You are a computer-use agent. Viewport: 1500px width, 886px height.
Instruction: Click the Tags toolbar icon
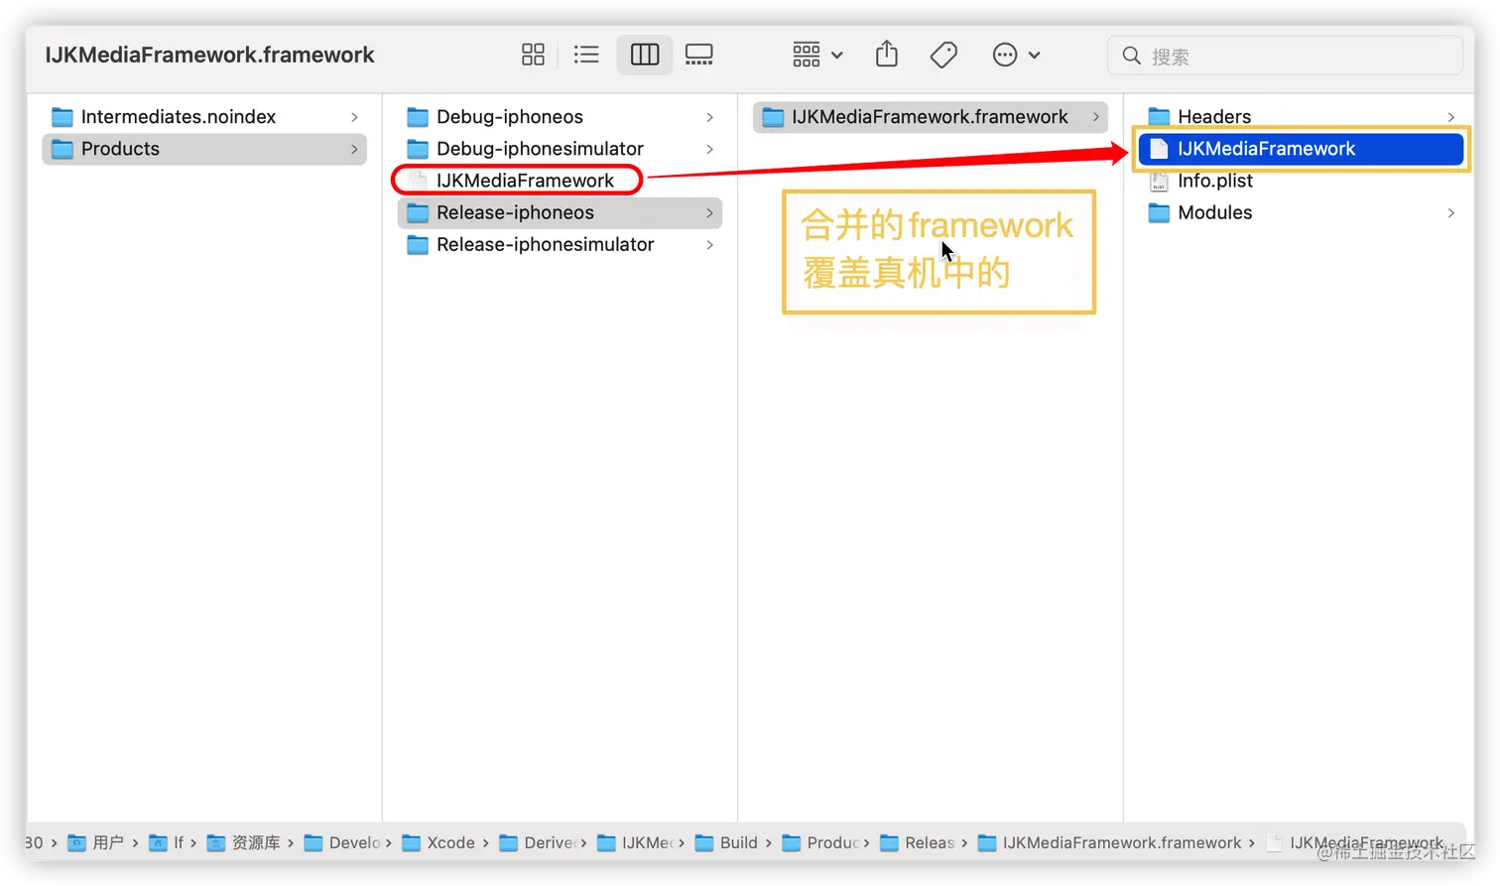tap(943, 55)
